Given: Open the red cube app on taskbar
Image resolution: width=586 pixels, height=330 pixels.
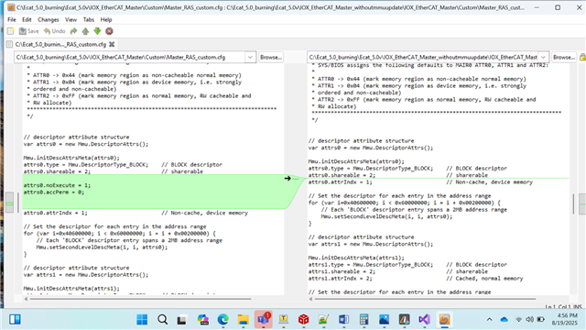Looking at the screenshot, I should [x=303, y=320].
